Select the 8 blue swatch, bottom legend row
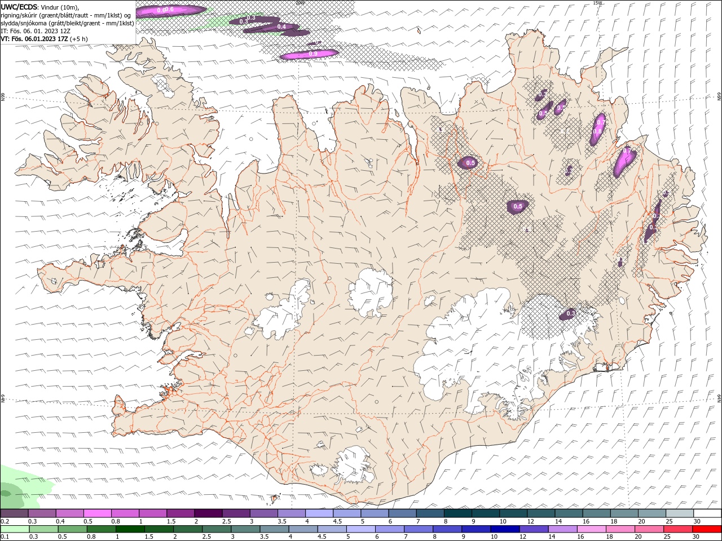722x541 pixels. [x=447, y=529]
